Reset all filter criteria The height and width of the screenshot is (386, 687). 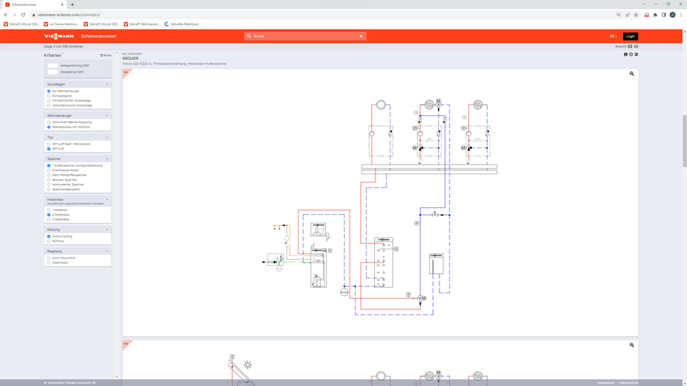[106, 56]
